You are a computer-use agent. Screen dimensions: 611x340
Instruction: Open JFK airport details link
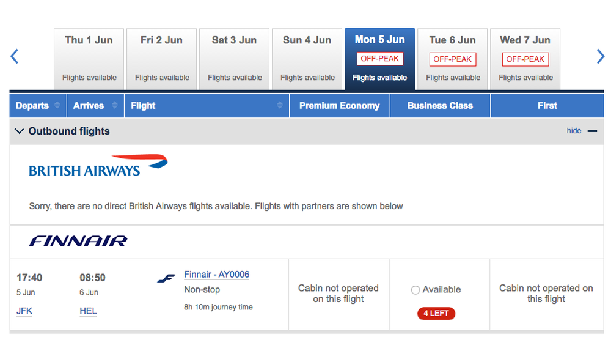24,311
